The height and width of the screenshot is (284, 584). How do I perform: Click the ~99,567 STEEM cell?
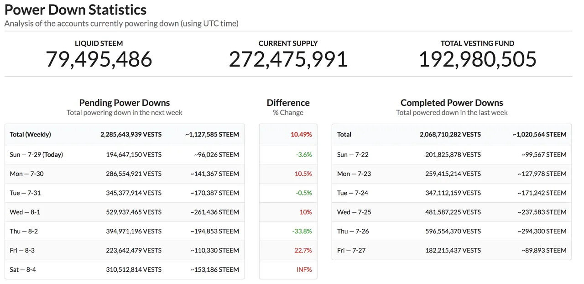544,154
